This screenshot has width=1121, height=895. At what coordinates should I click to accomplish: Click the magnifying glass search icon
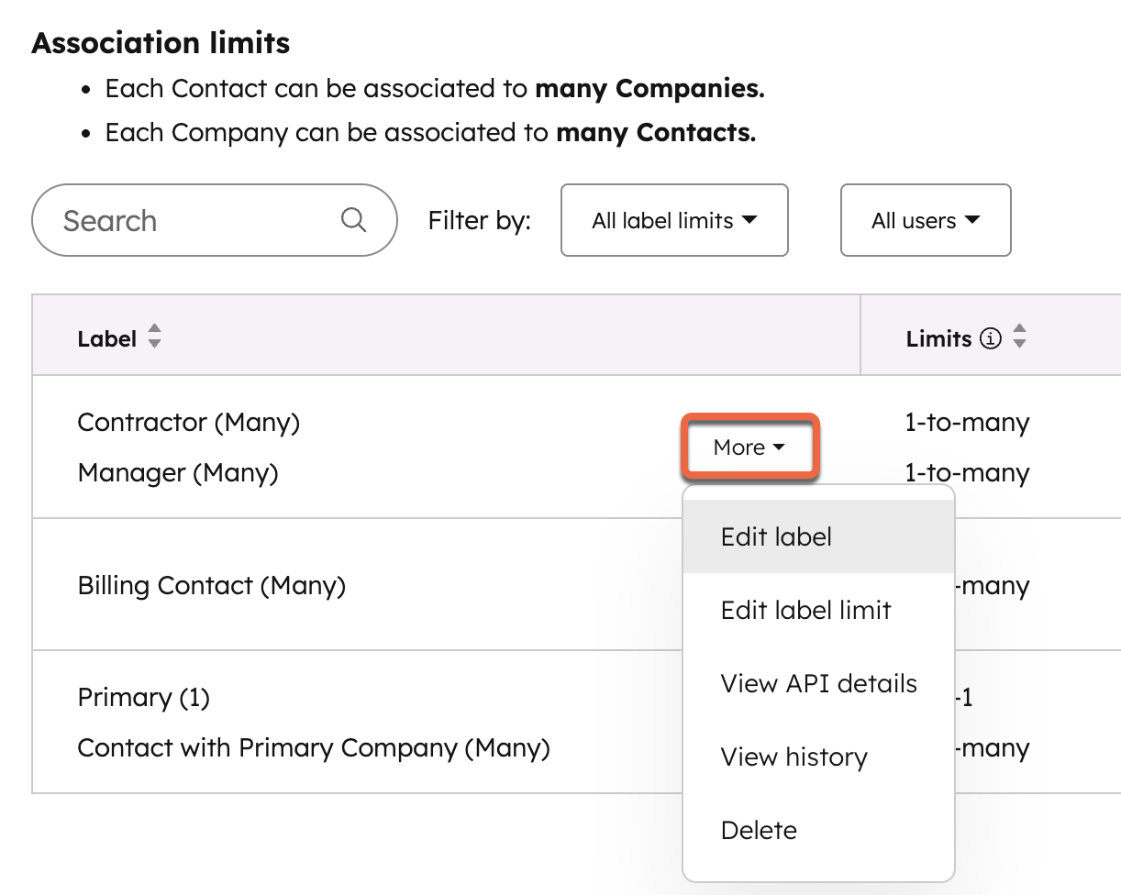tap(353, 220)
